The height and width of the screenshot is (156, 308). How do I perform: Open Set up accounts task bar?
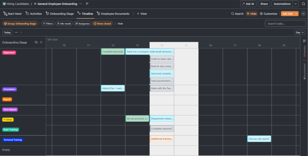click(137, 118)
